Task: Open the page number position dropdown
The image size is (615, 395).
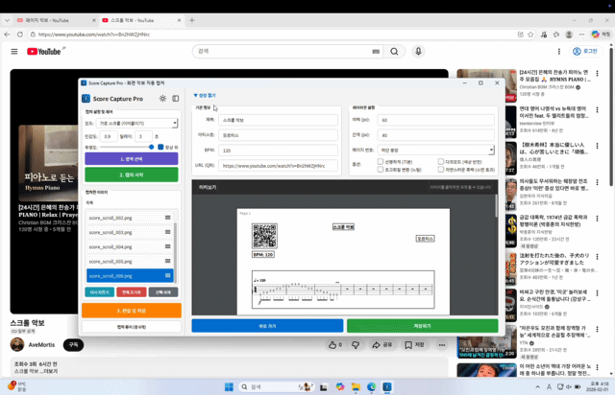Action: tap(435, 151)
